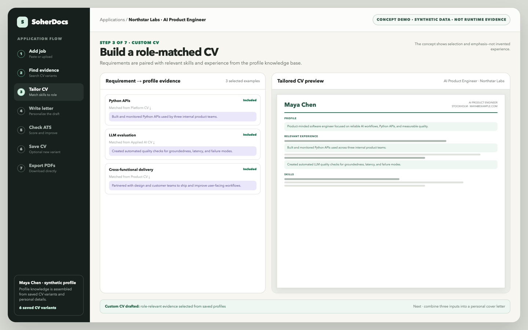Click the SoherDocs logo icon
This screenshot has height=330, width=528.
click(x=22, y=22)
